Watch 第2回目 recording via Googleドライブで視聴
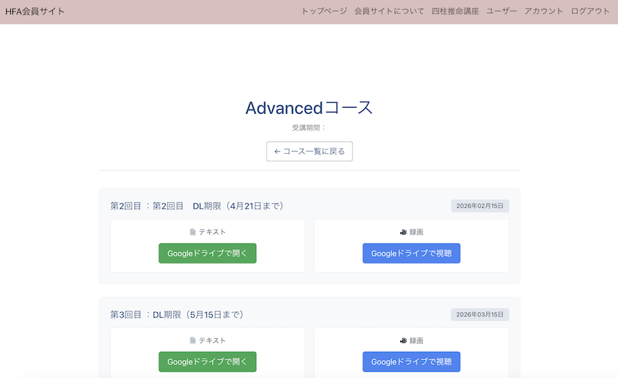 [x=411, y=253]
